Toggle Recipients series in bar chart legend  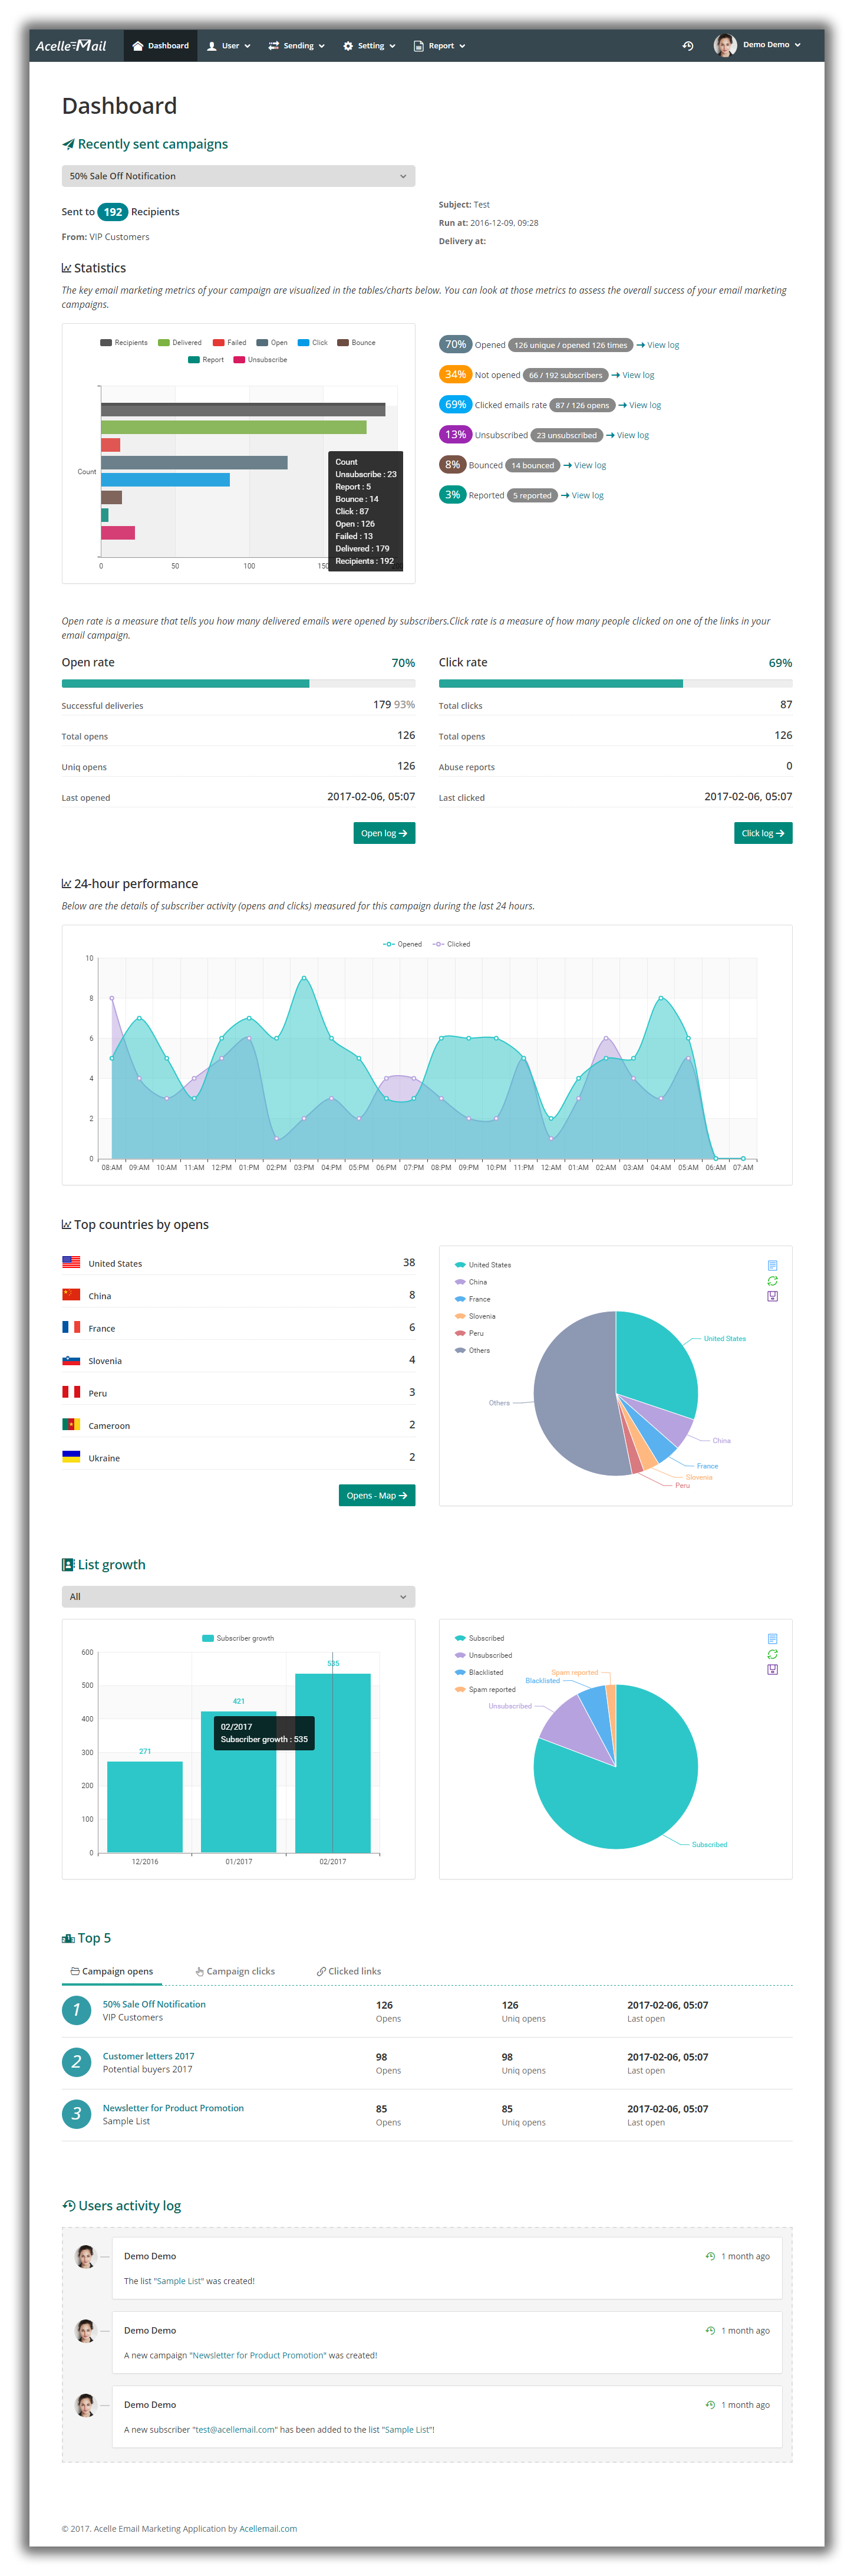coord(124,343)
